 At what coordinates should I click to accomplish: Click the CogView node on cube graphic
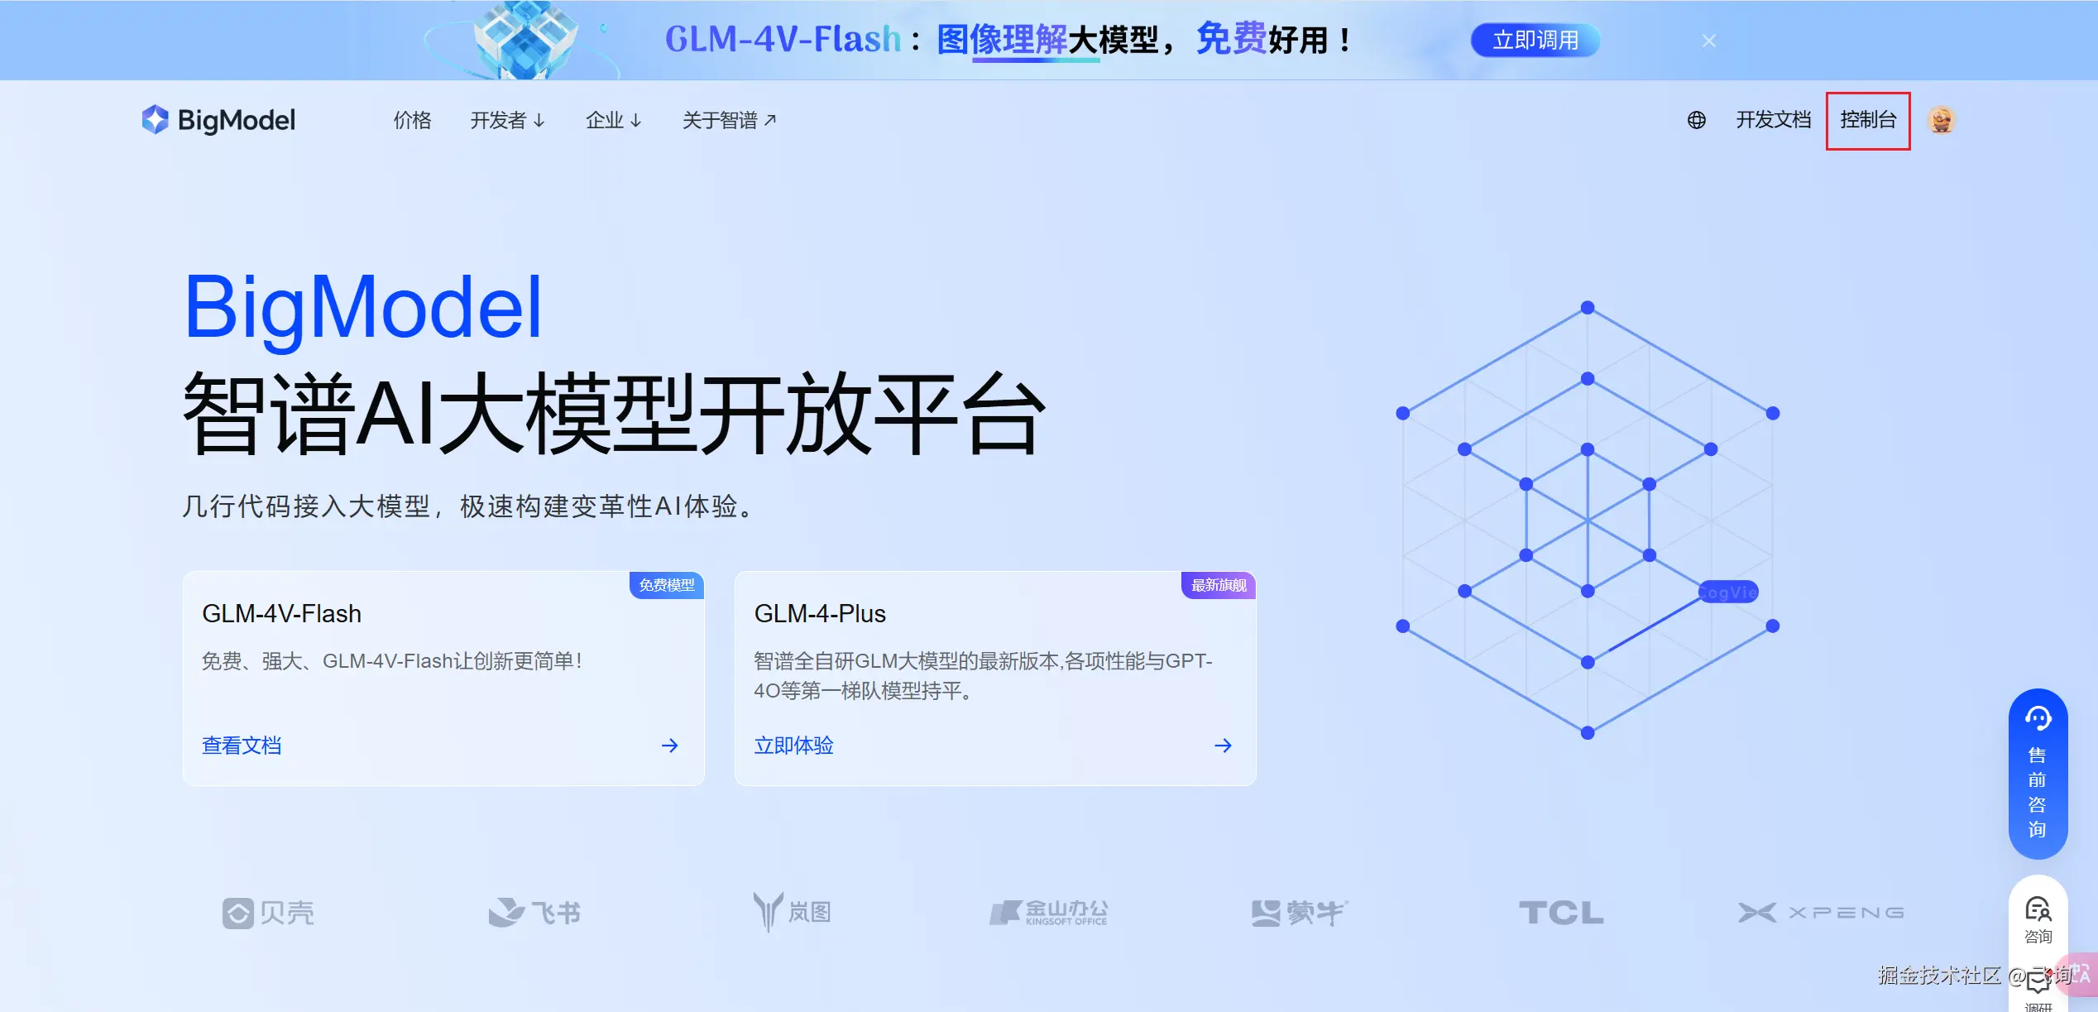1727,592
